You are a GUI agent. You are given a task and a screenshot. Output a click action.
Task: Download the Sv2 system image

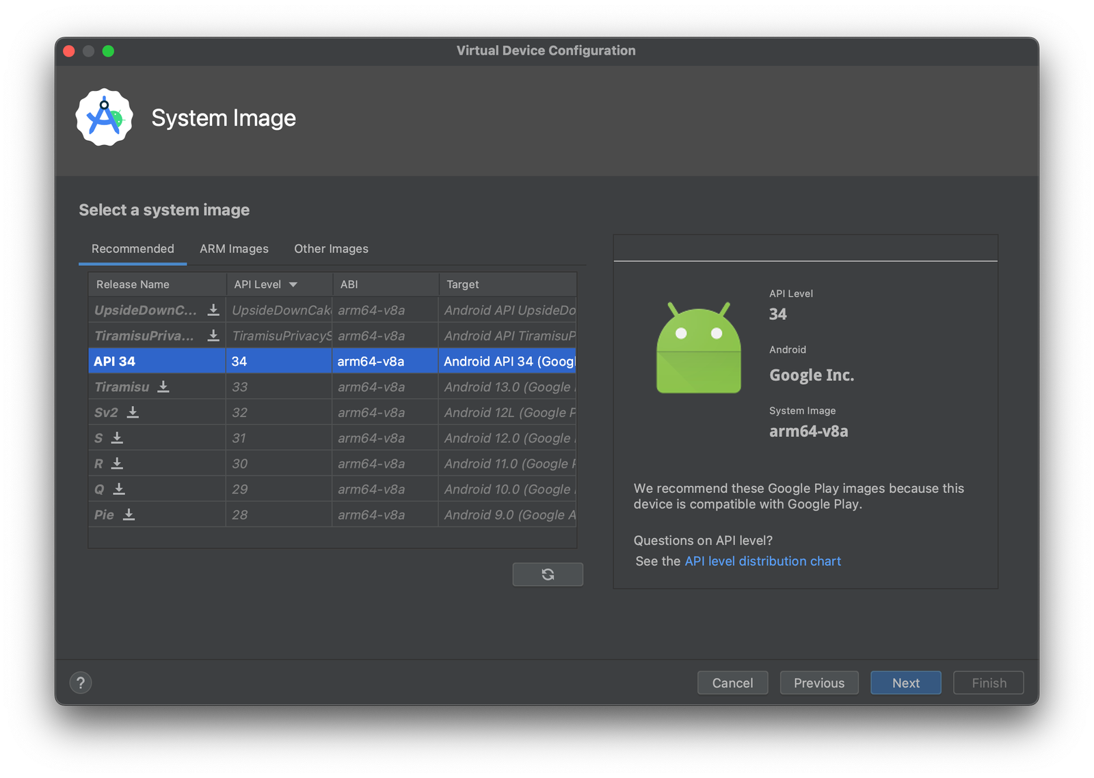point(133,412)
